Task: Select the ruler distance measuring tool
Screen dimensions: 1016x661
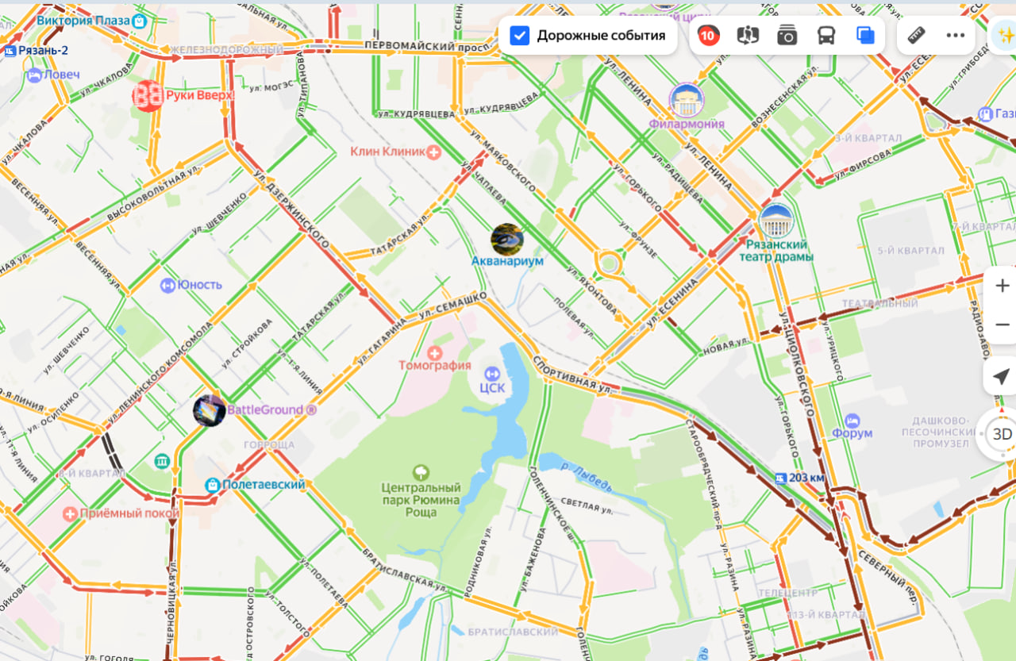Action: [917, 36]
